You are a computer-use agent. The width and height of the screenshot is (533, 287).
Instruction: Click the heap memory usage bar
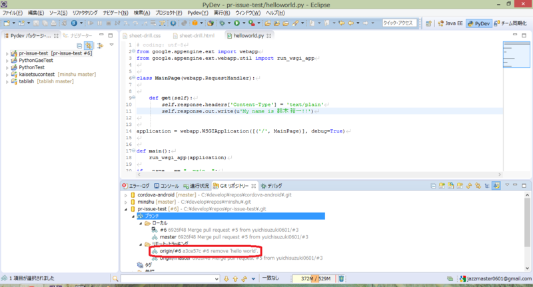[314, 278]
